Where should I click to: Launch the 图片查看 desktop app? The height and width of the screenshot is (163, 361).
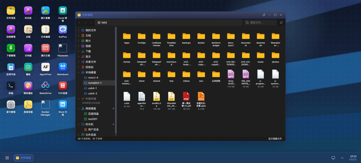coord(45,11)
